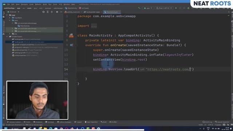Image resolution: width=233 pixels, height=131 pixels.
Task: Collapse the first com.example.webviewapp package
Action: [x=13, y=23]
